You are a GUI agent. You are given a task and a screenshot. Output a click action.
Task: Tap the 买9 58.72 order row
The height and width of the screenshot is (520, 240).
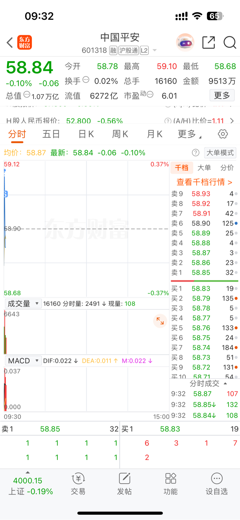(x=204, y=367)
